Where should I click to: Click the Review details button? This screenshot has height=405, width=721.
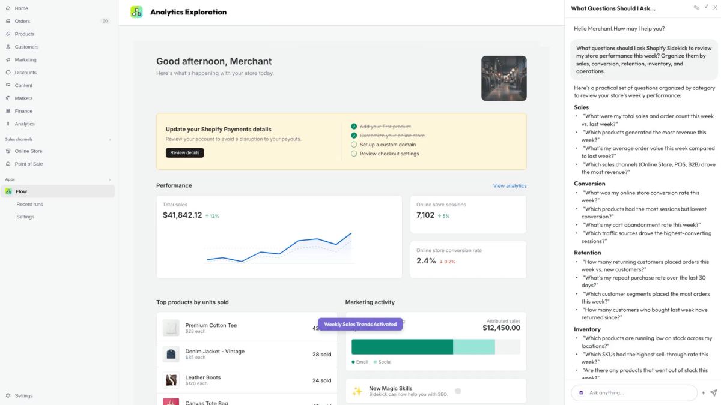(x=185, y=153)
